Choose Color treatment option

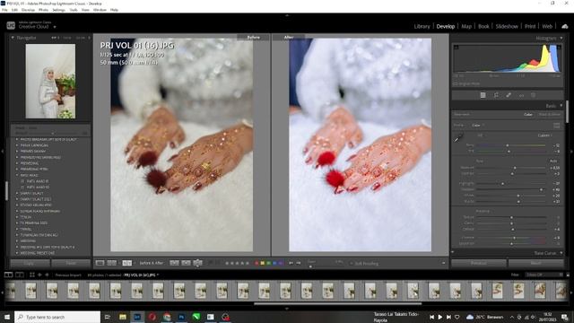pos(528,115)
